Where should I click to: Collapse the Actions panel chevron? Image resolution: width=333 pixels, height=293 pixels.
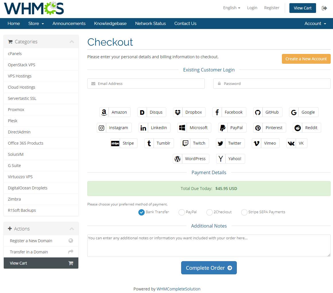[72, 229]
